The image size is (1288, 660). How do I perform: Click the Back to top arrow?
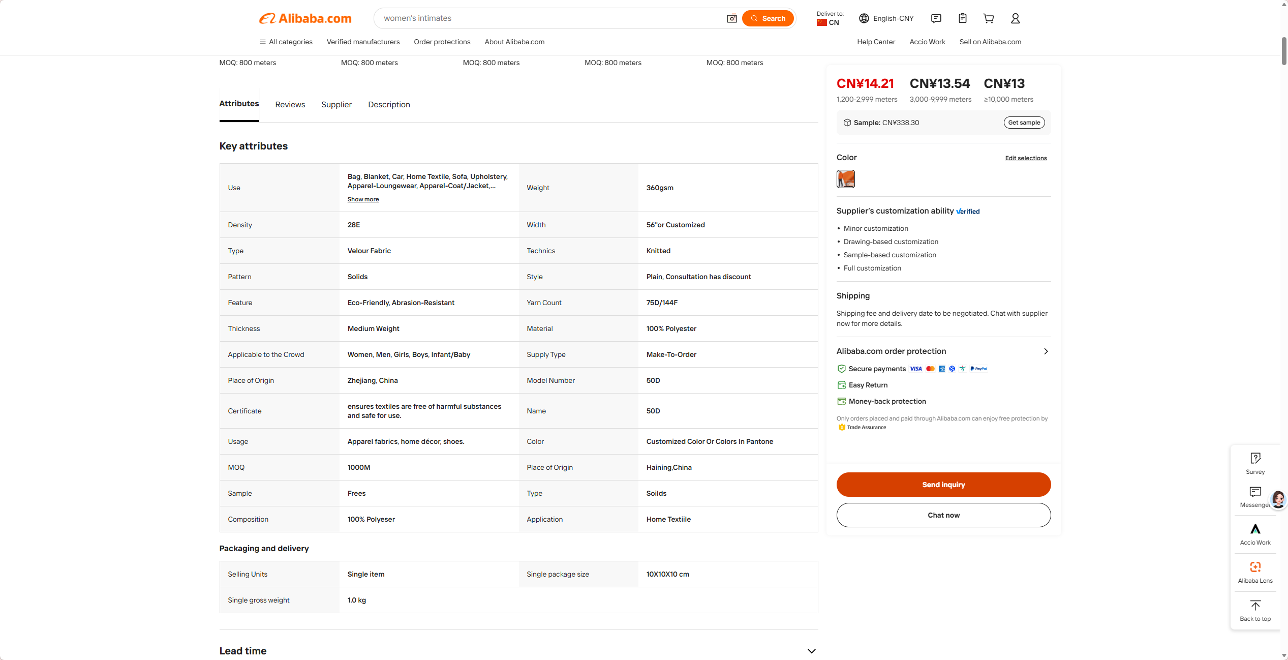[1255, 610]
